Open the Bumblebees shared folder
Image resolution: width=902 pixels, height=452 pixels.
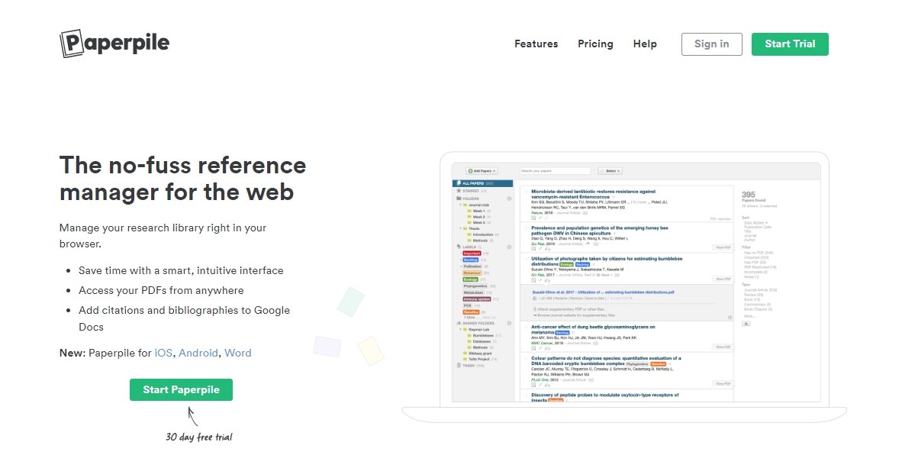tap(483, 336)
